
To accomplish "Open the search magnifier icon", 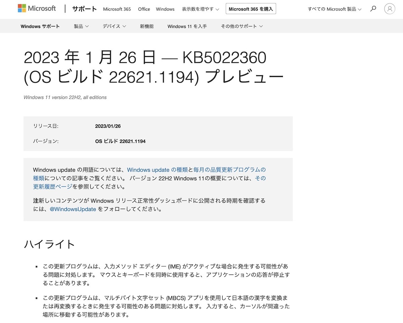I will [x=373, y=9].
